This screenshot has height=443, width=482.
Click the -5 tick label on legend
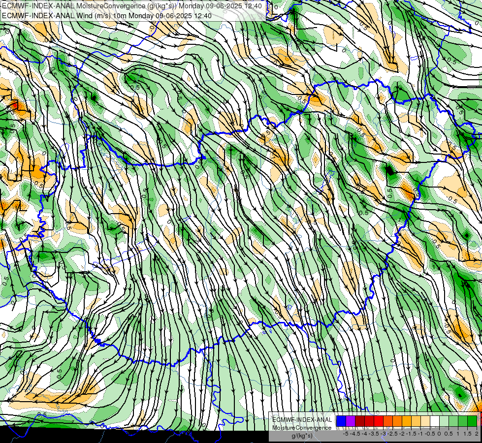click(x=346, y=434)
